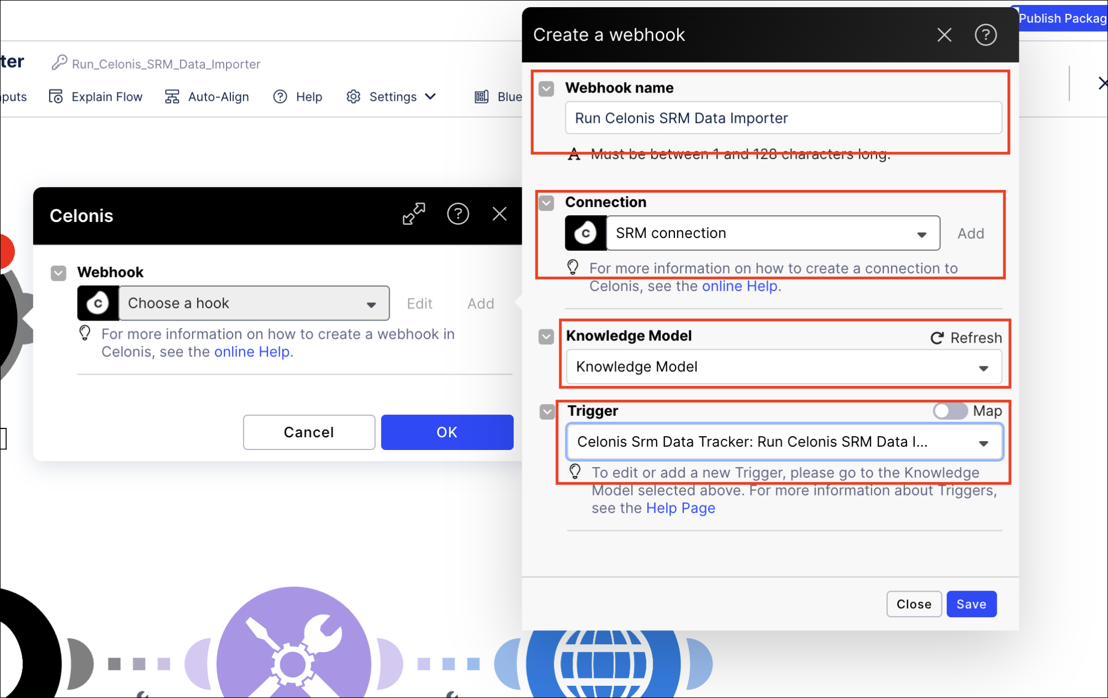Collapse the Knowledge Model section

pyautogui.click(x=547, y=337)
